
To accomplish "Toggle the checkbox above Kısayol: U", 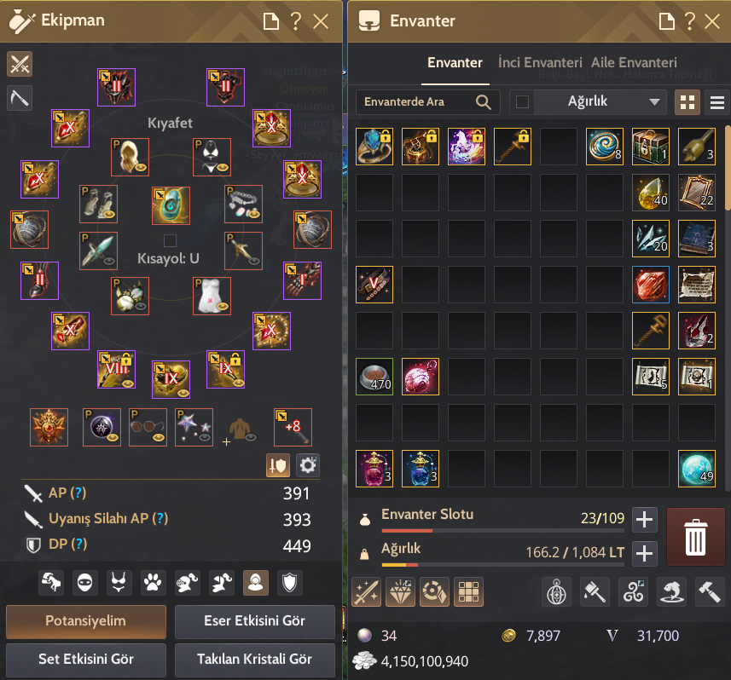I will 170,241.
